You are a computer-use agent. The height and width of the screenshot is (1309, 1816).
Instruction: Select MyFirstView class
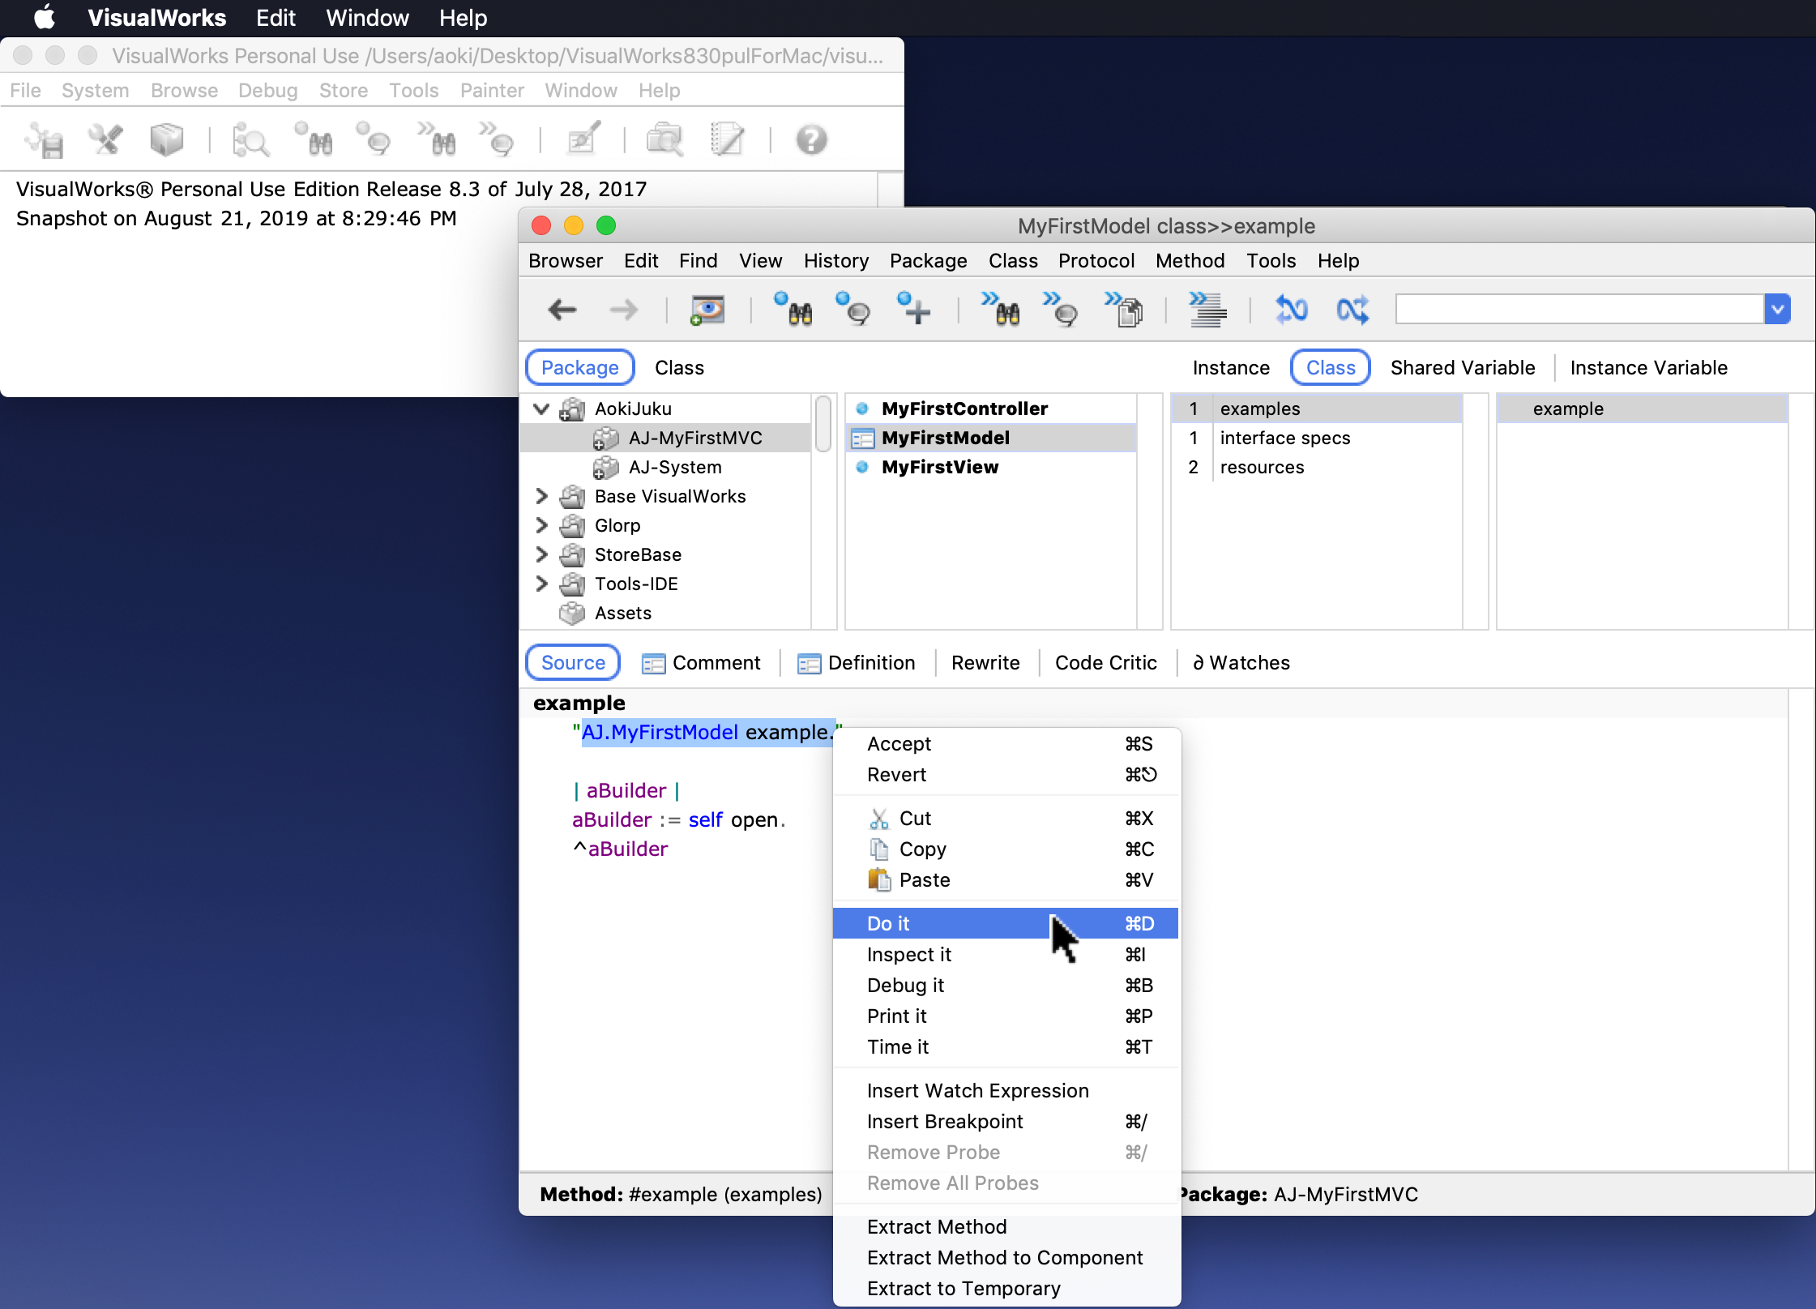coord(992,467)
